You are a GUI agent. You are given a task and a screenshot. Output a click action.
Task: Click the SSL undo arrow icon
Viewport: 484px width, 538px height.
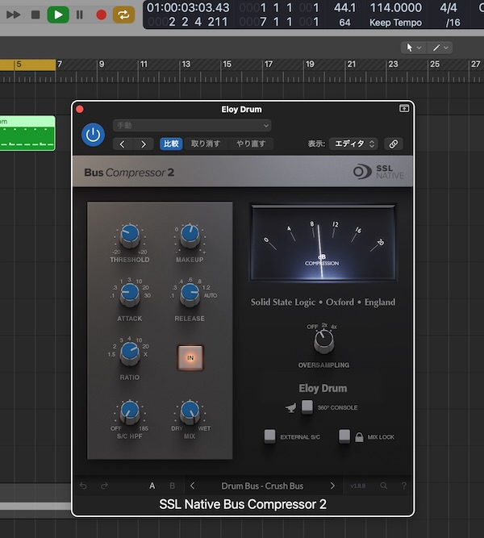[83, 486]
